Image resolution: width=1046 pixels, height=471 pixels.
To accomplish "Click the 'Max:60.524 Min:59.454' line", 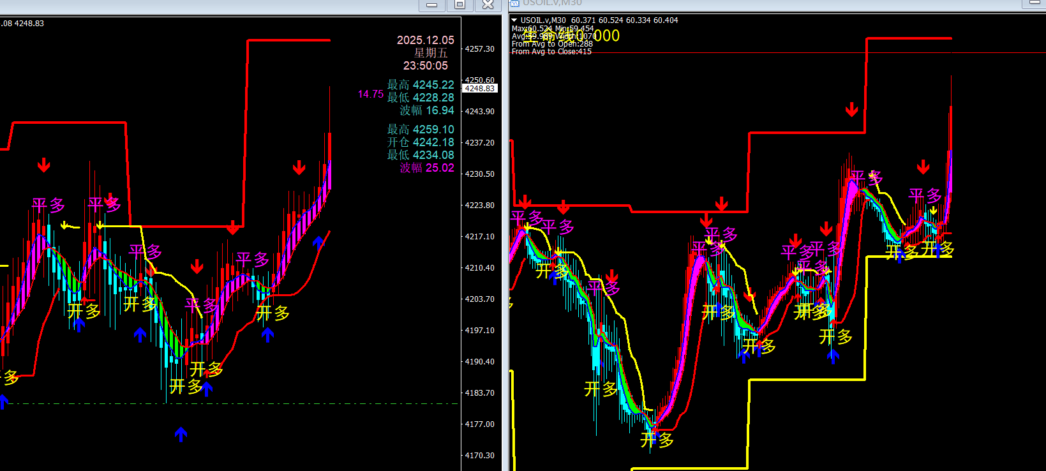I will [x=553, y=29].
